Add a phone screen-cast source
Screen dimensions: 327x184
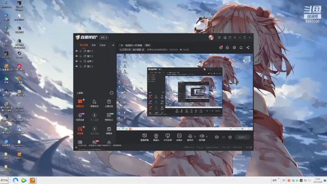click(x=168, y=137)
